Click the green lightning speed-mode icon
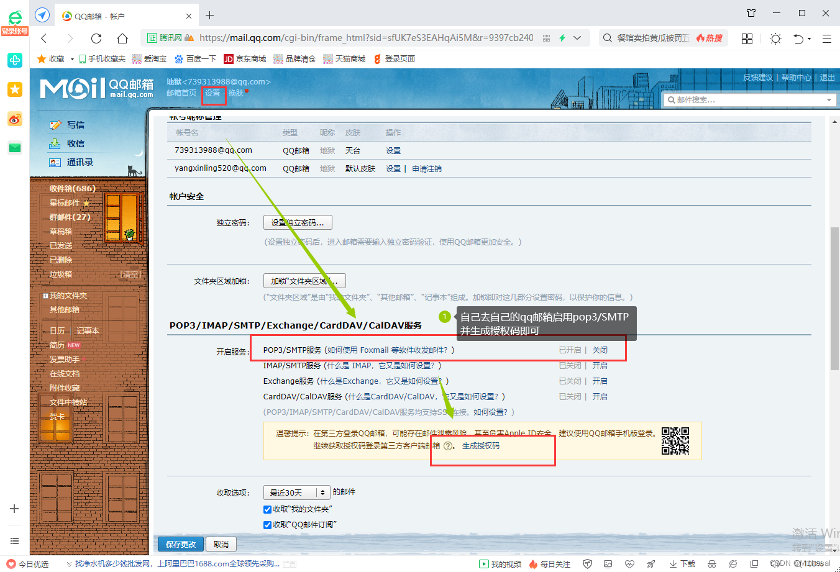 [x=562, y=38]
